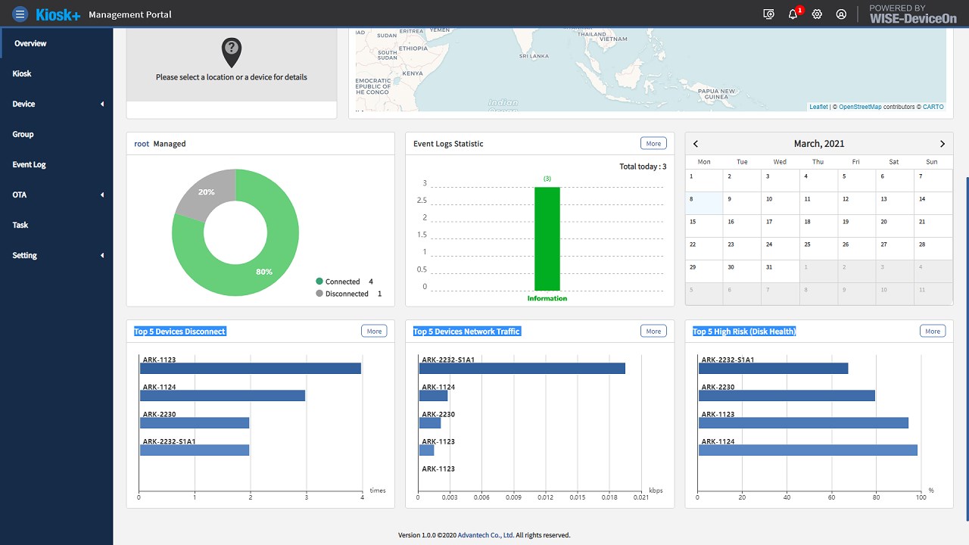Open the Event Log sidebar item

[57, 164]
